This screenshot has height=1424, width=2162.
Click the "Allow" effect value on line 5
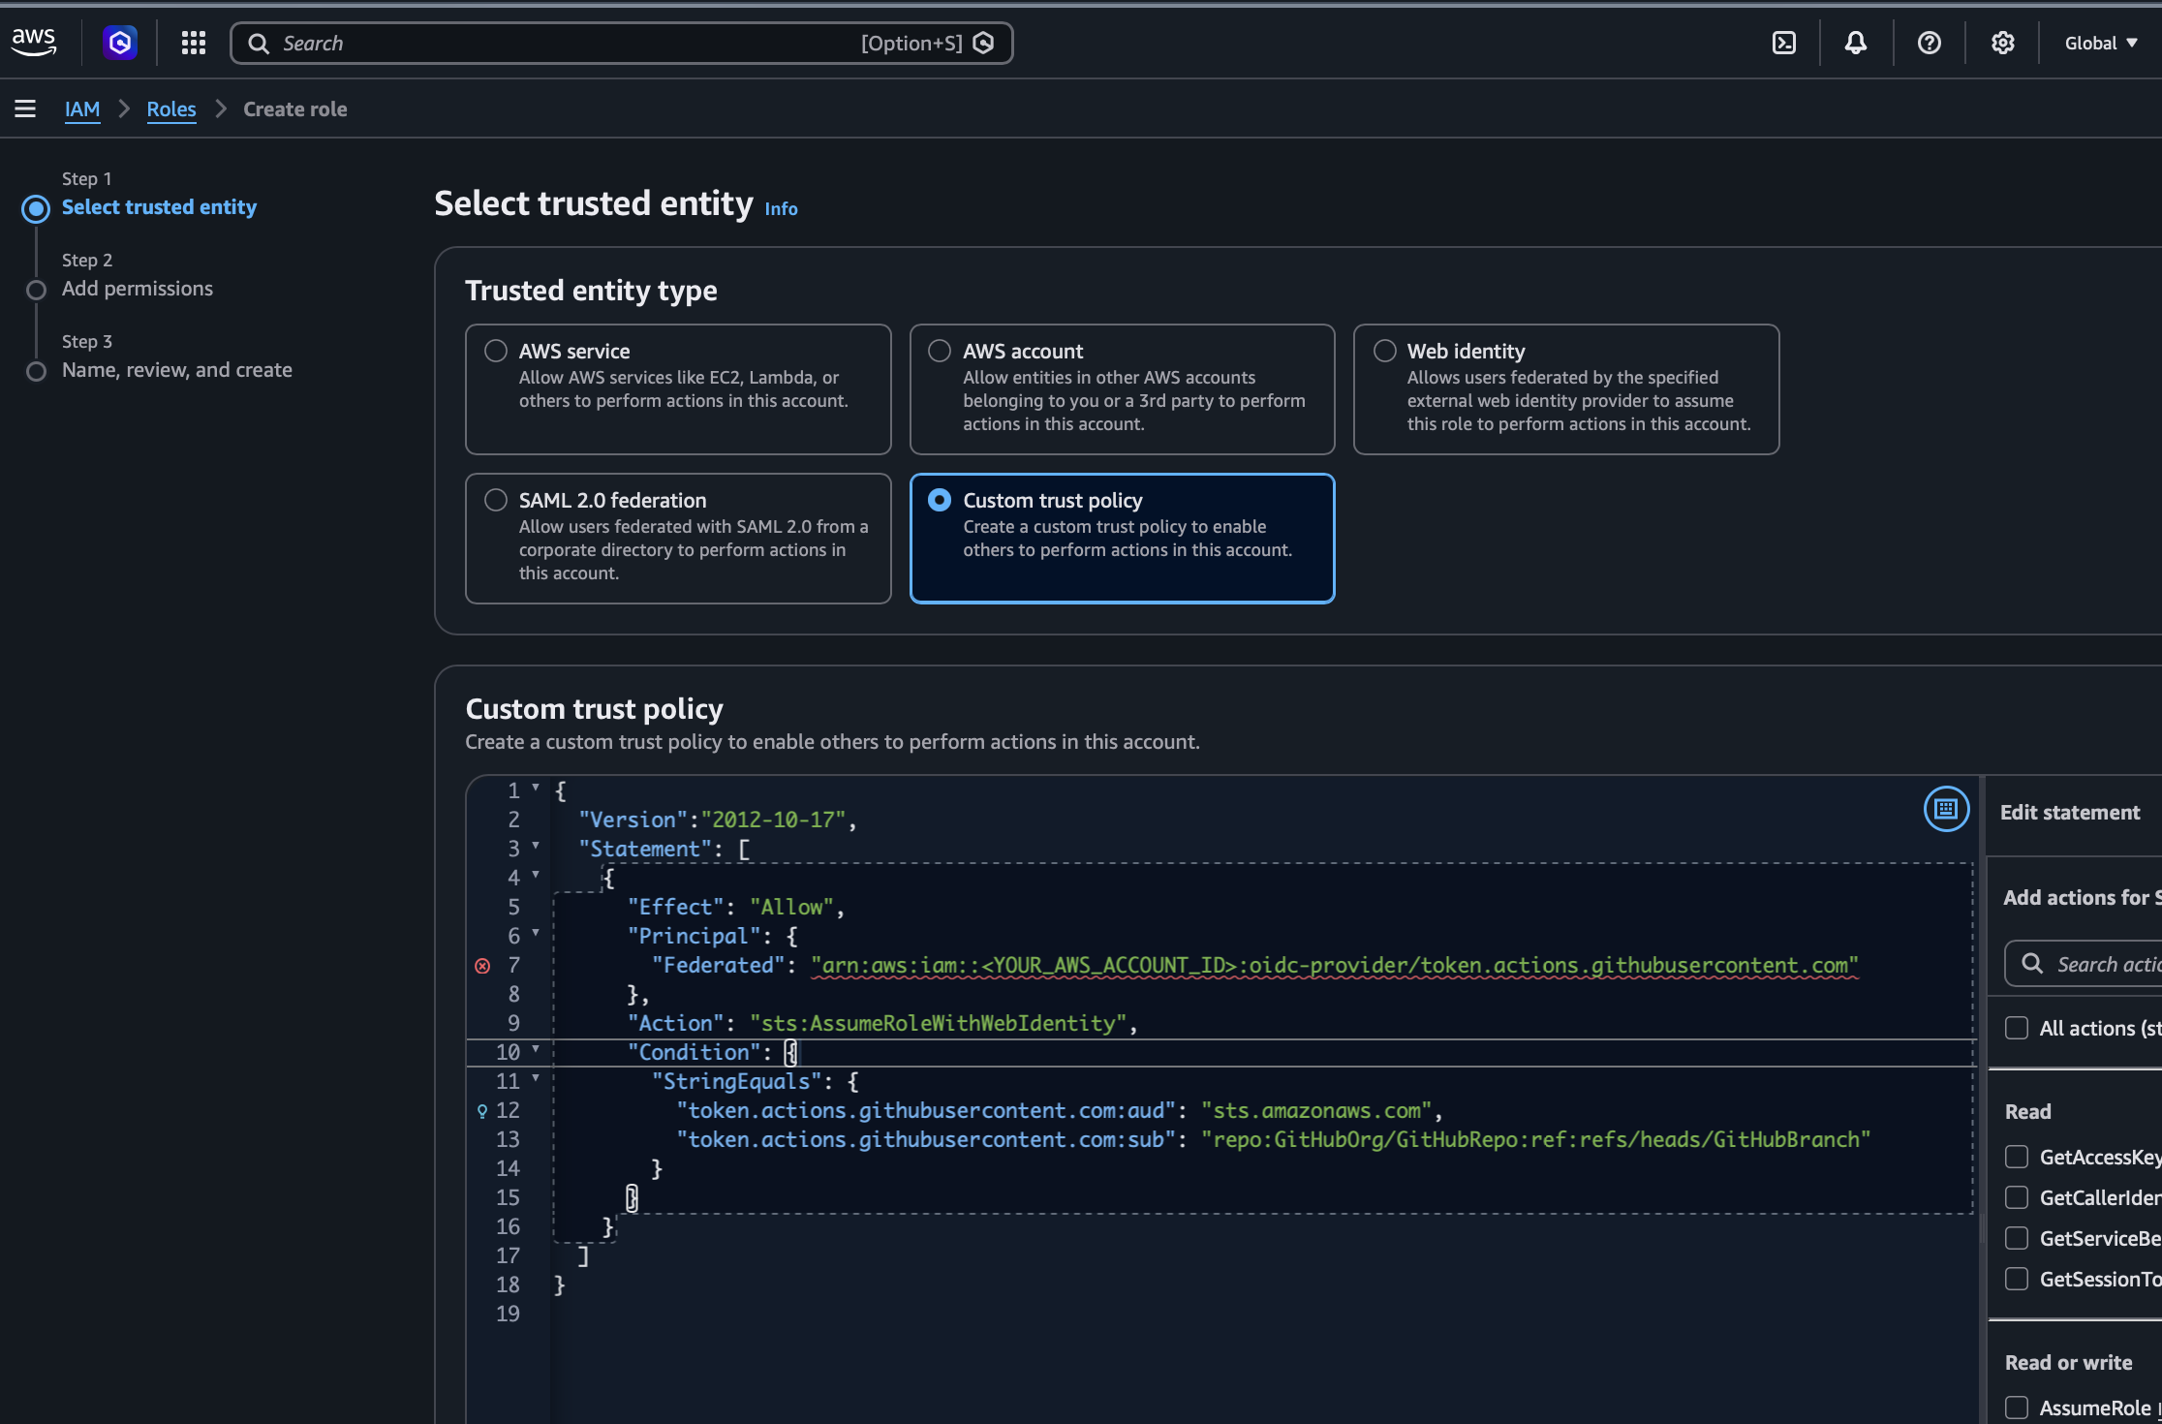click(792, 908)
